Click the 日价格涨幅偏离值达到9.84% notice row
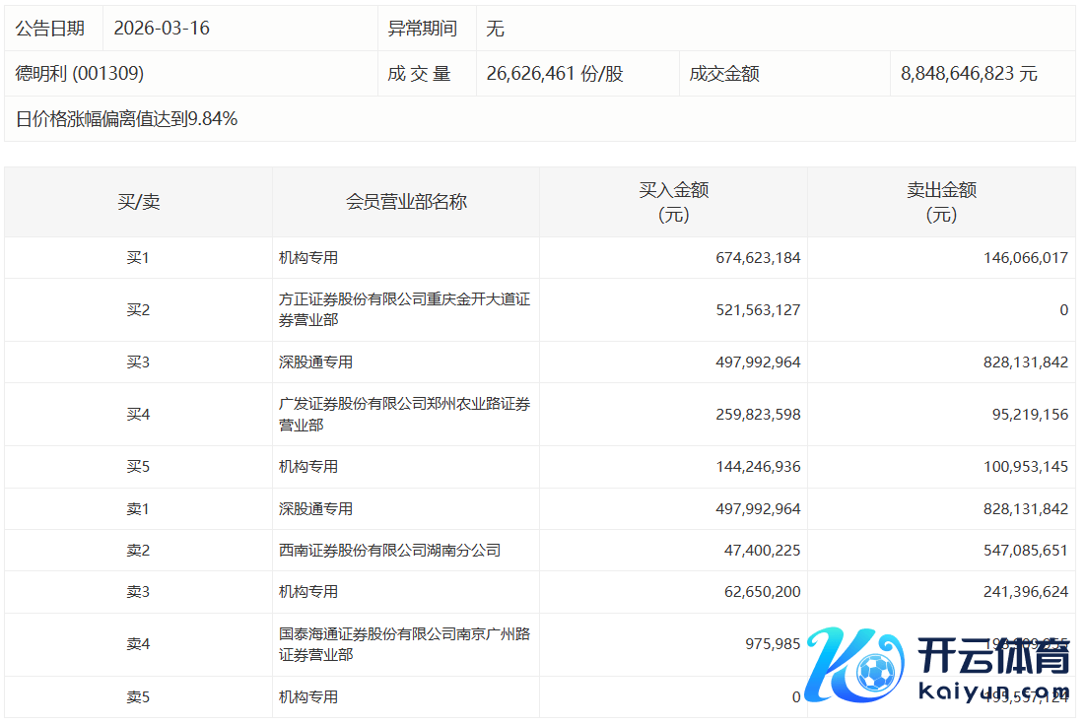Viewport: 1085px width, 724px height. (126, 119)
